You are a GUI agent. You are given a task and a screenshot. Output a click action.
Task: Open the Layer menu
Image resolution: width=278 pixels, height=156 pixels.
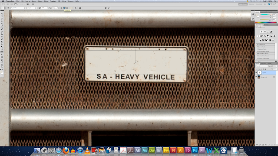(34, 1)
